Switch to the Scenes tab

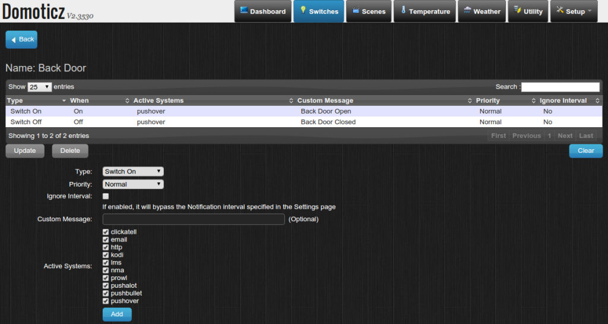tap(369, 11)
